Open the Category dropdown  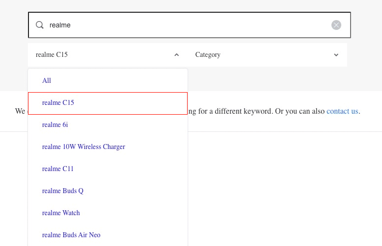click(x=267, y=55)
